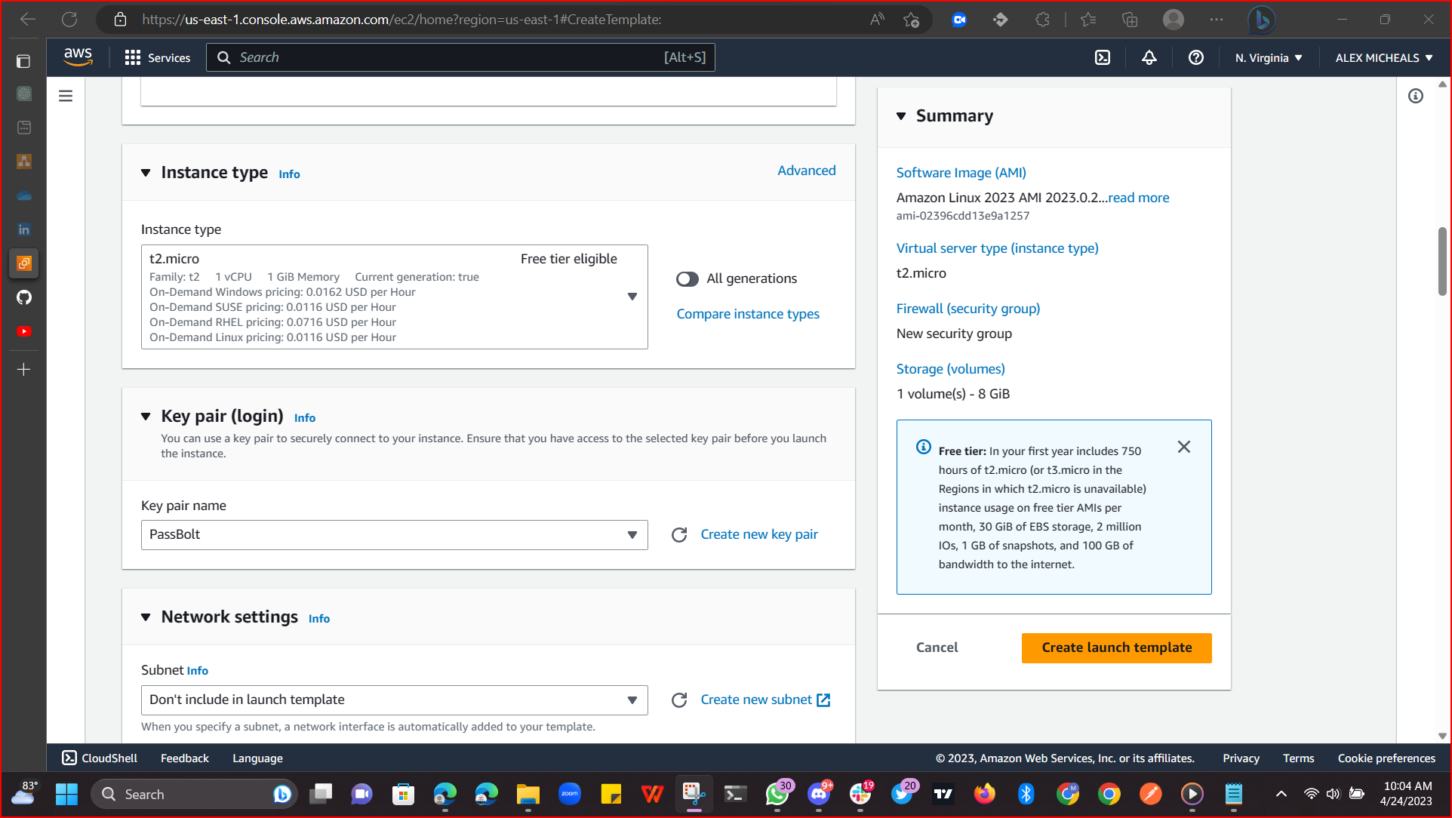
Task: Enable the All generations toggle
Action: (687, 278)
